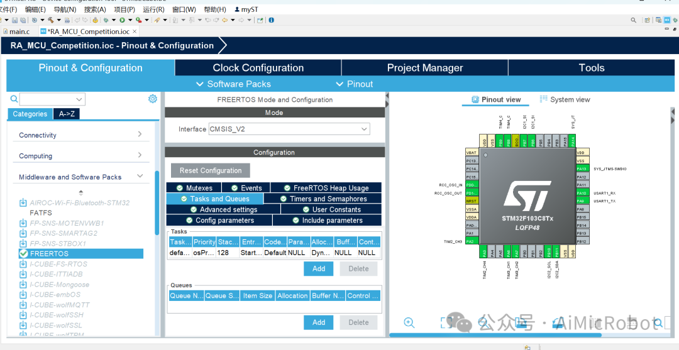The image size is (679, 350).
Task: Click the download icon next to I-CUBE-embOS
Action: pyautogui.click(x=23, y=295)
